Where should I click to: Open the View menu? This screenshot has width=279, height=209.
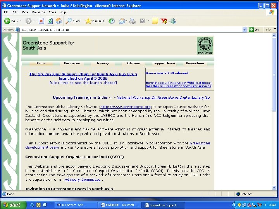tap(25, 12)
